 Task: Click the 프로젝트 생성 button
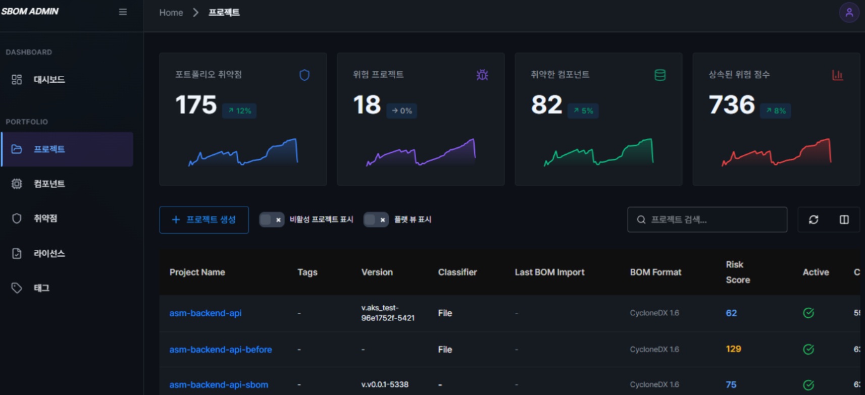(204, 219)
